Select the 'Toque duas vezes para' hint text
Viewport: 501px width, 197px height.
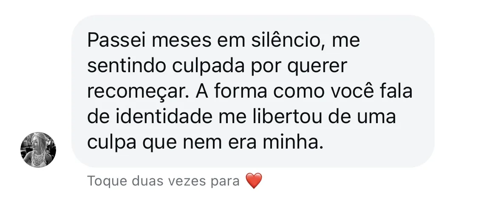point(163,181)
